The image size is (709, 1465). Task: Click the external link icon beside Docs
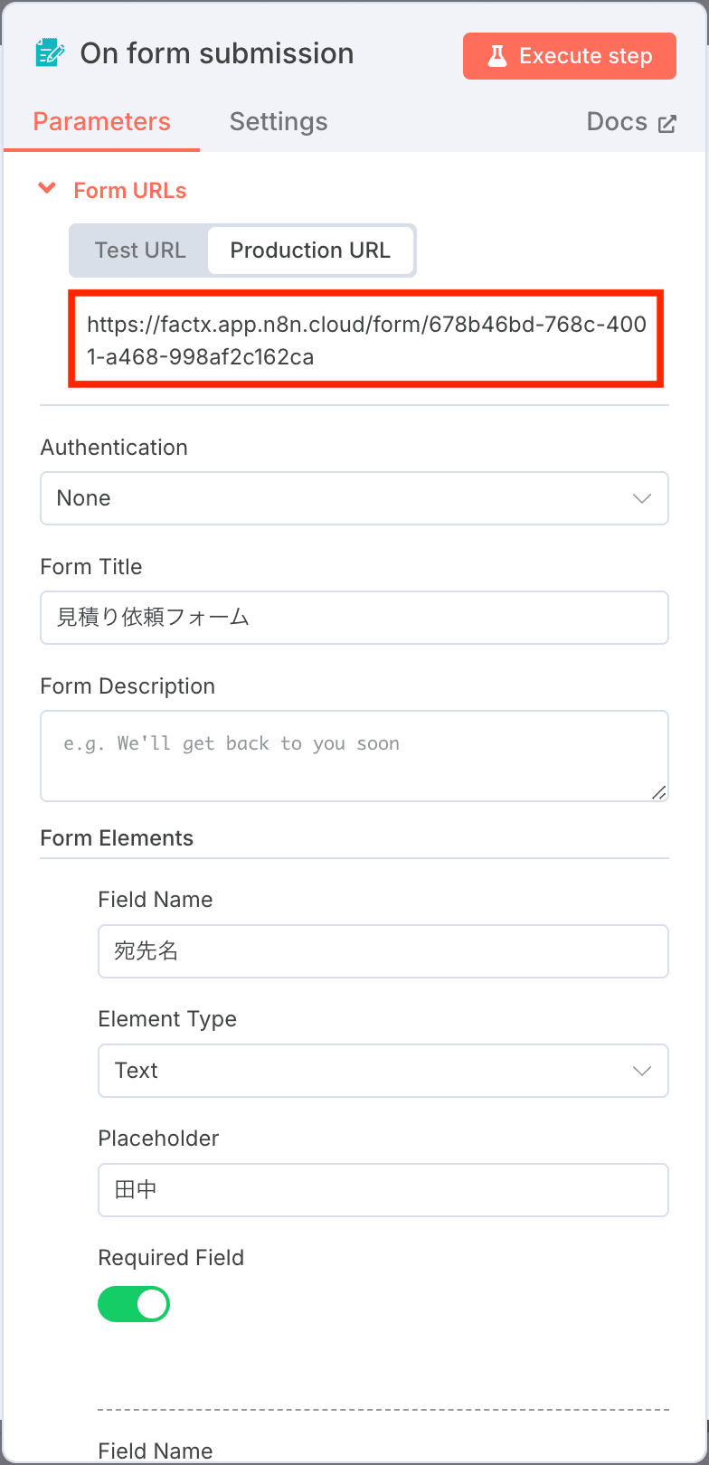[667, 124]
